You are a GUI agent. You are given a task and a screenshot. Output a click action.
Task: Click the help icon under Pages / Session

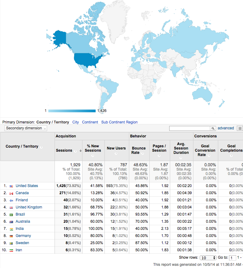coord(159,156)
